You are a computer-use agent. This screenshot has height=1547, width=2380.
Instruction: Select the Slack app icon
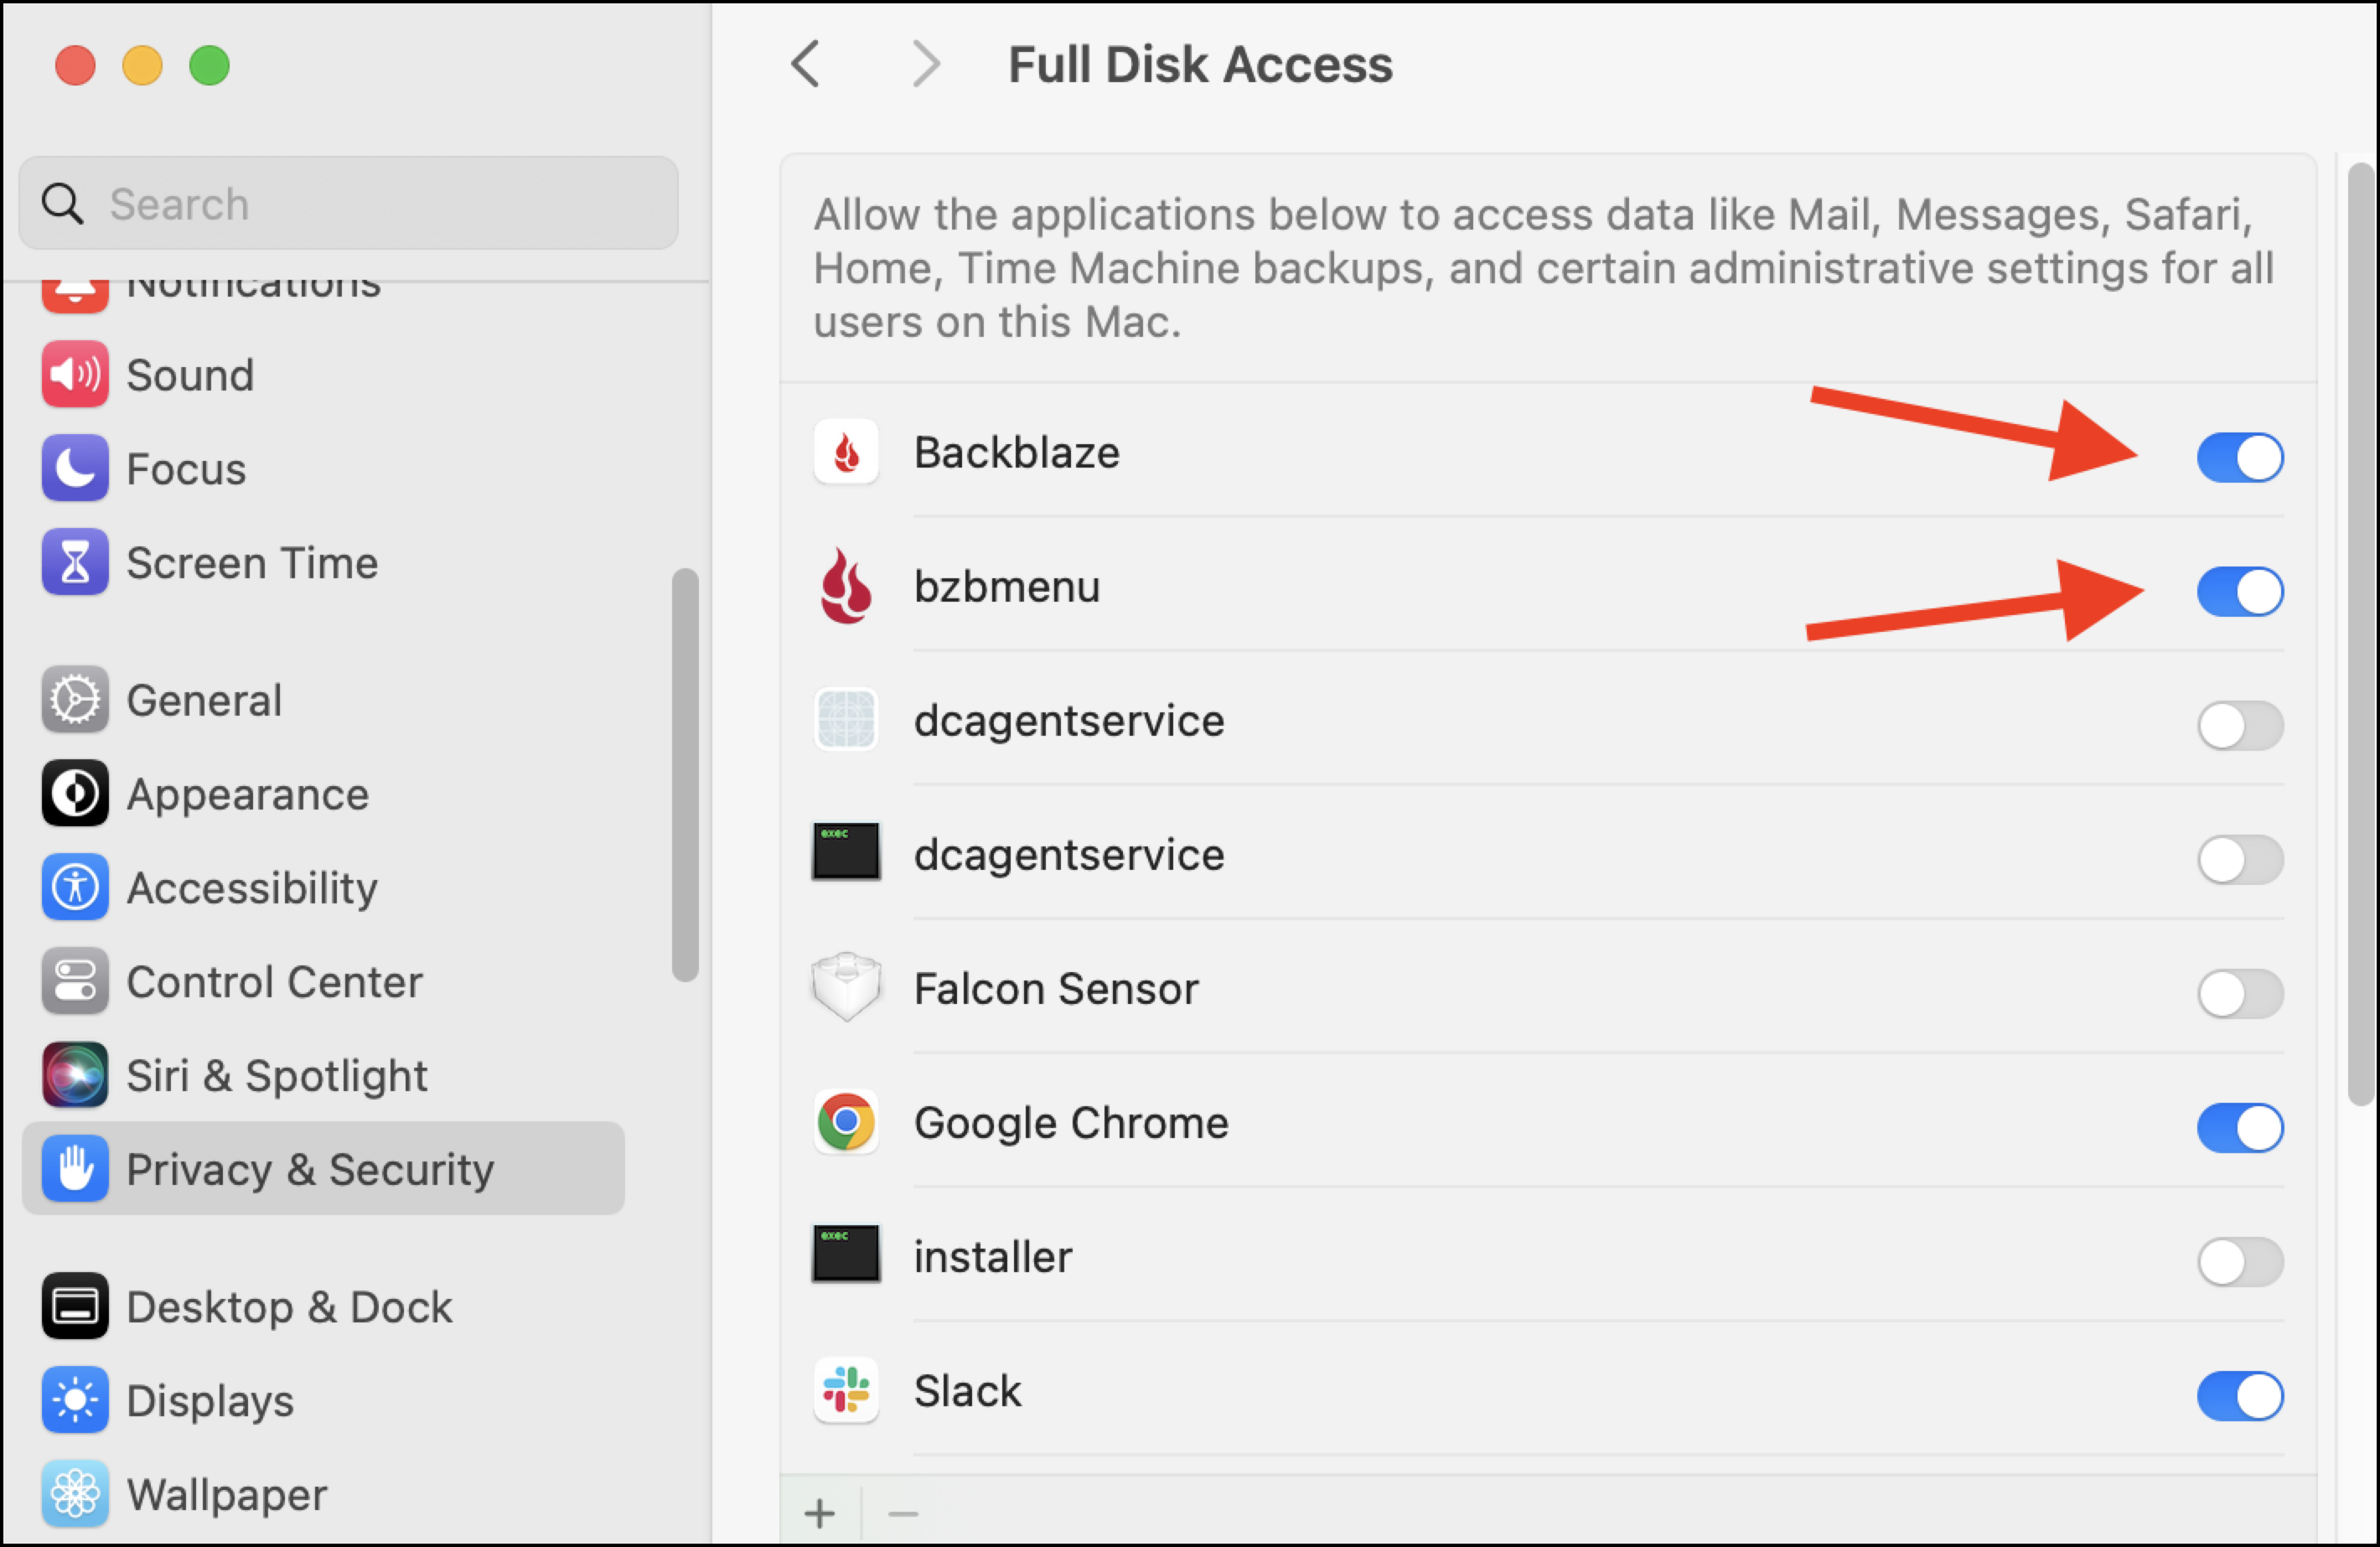[x=846, y=1391]
